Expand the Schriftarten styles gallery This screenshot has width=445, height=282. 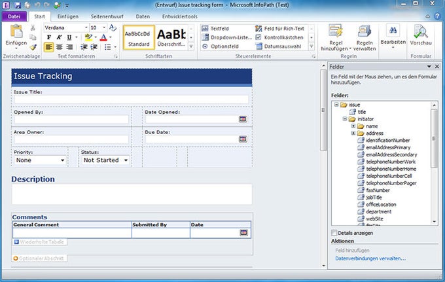[x=191, y=46]
